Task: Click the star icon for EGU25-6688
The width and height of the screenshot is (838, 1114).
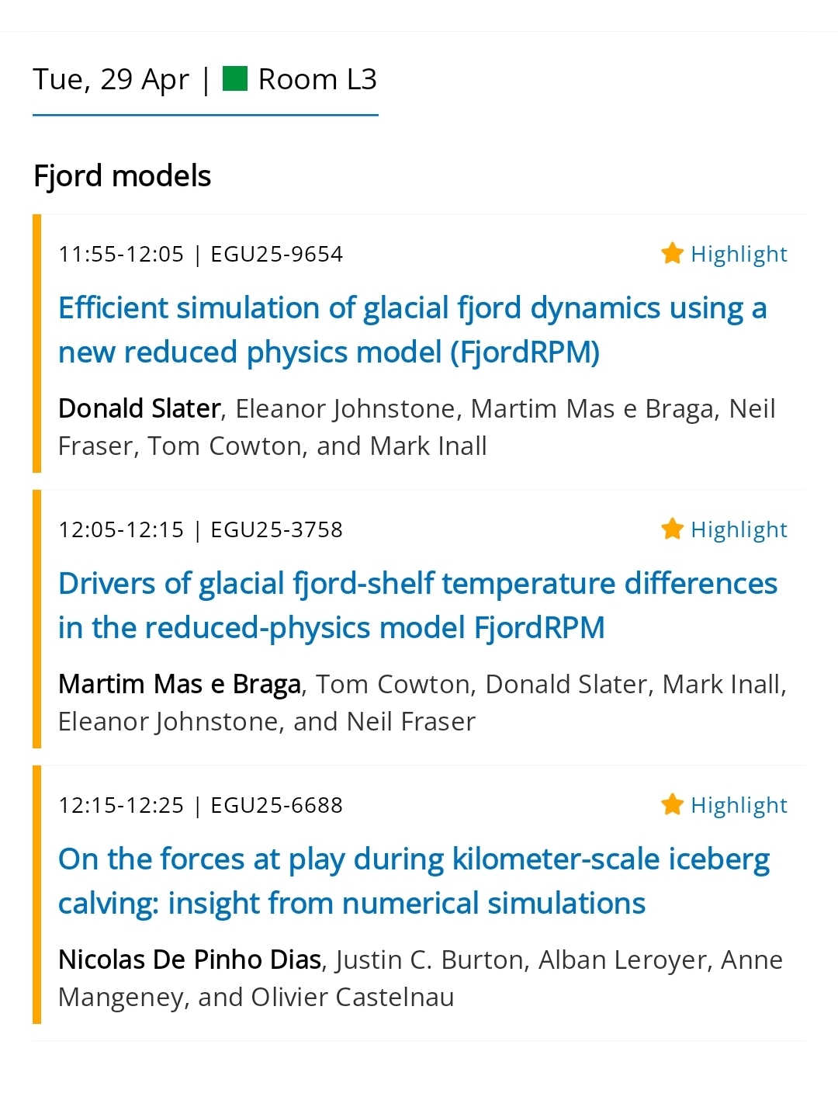Action: click(672, 804)
